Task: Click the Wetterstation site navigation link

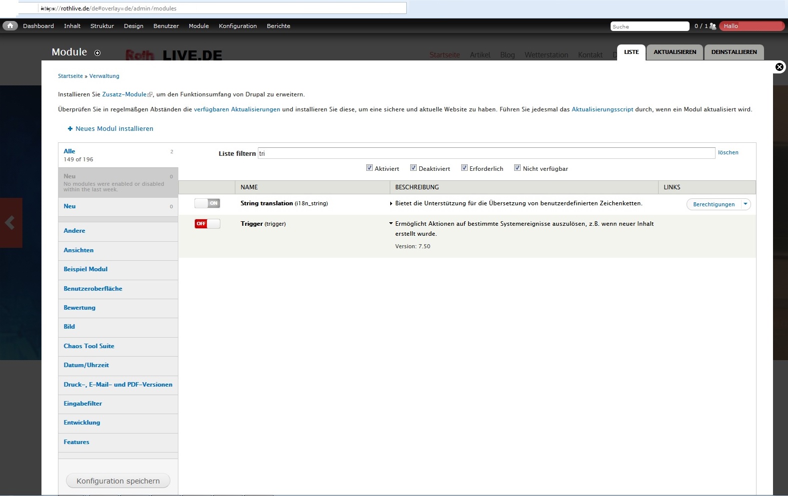Action: pyautogui.click(x=546, y=55)
